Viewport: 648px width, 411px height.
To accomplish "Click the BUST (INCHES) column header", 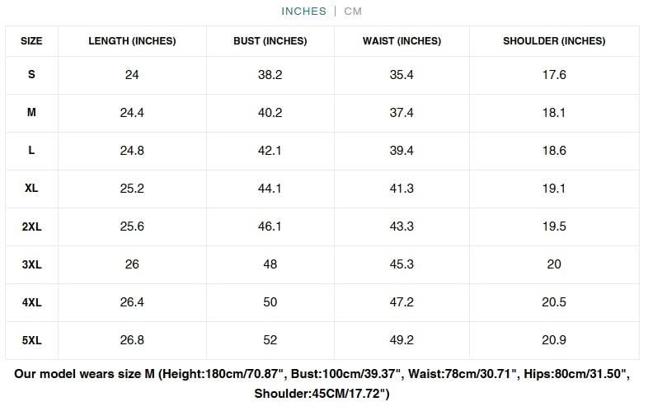I will click(270, 41).
